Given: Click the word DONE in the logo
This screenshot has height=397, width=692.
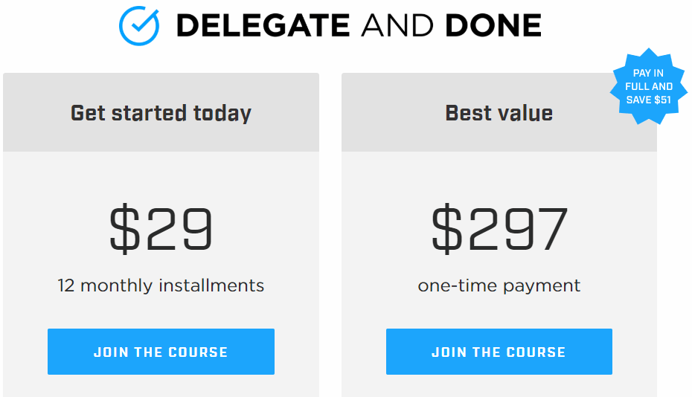Looking at the screenshot, I should tap(493, 26).
